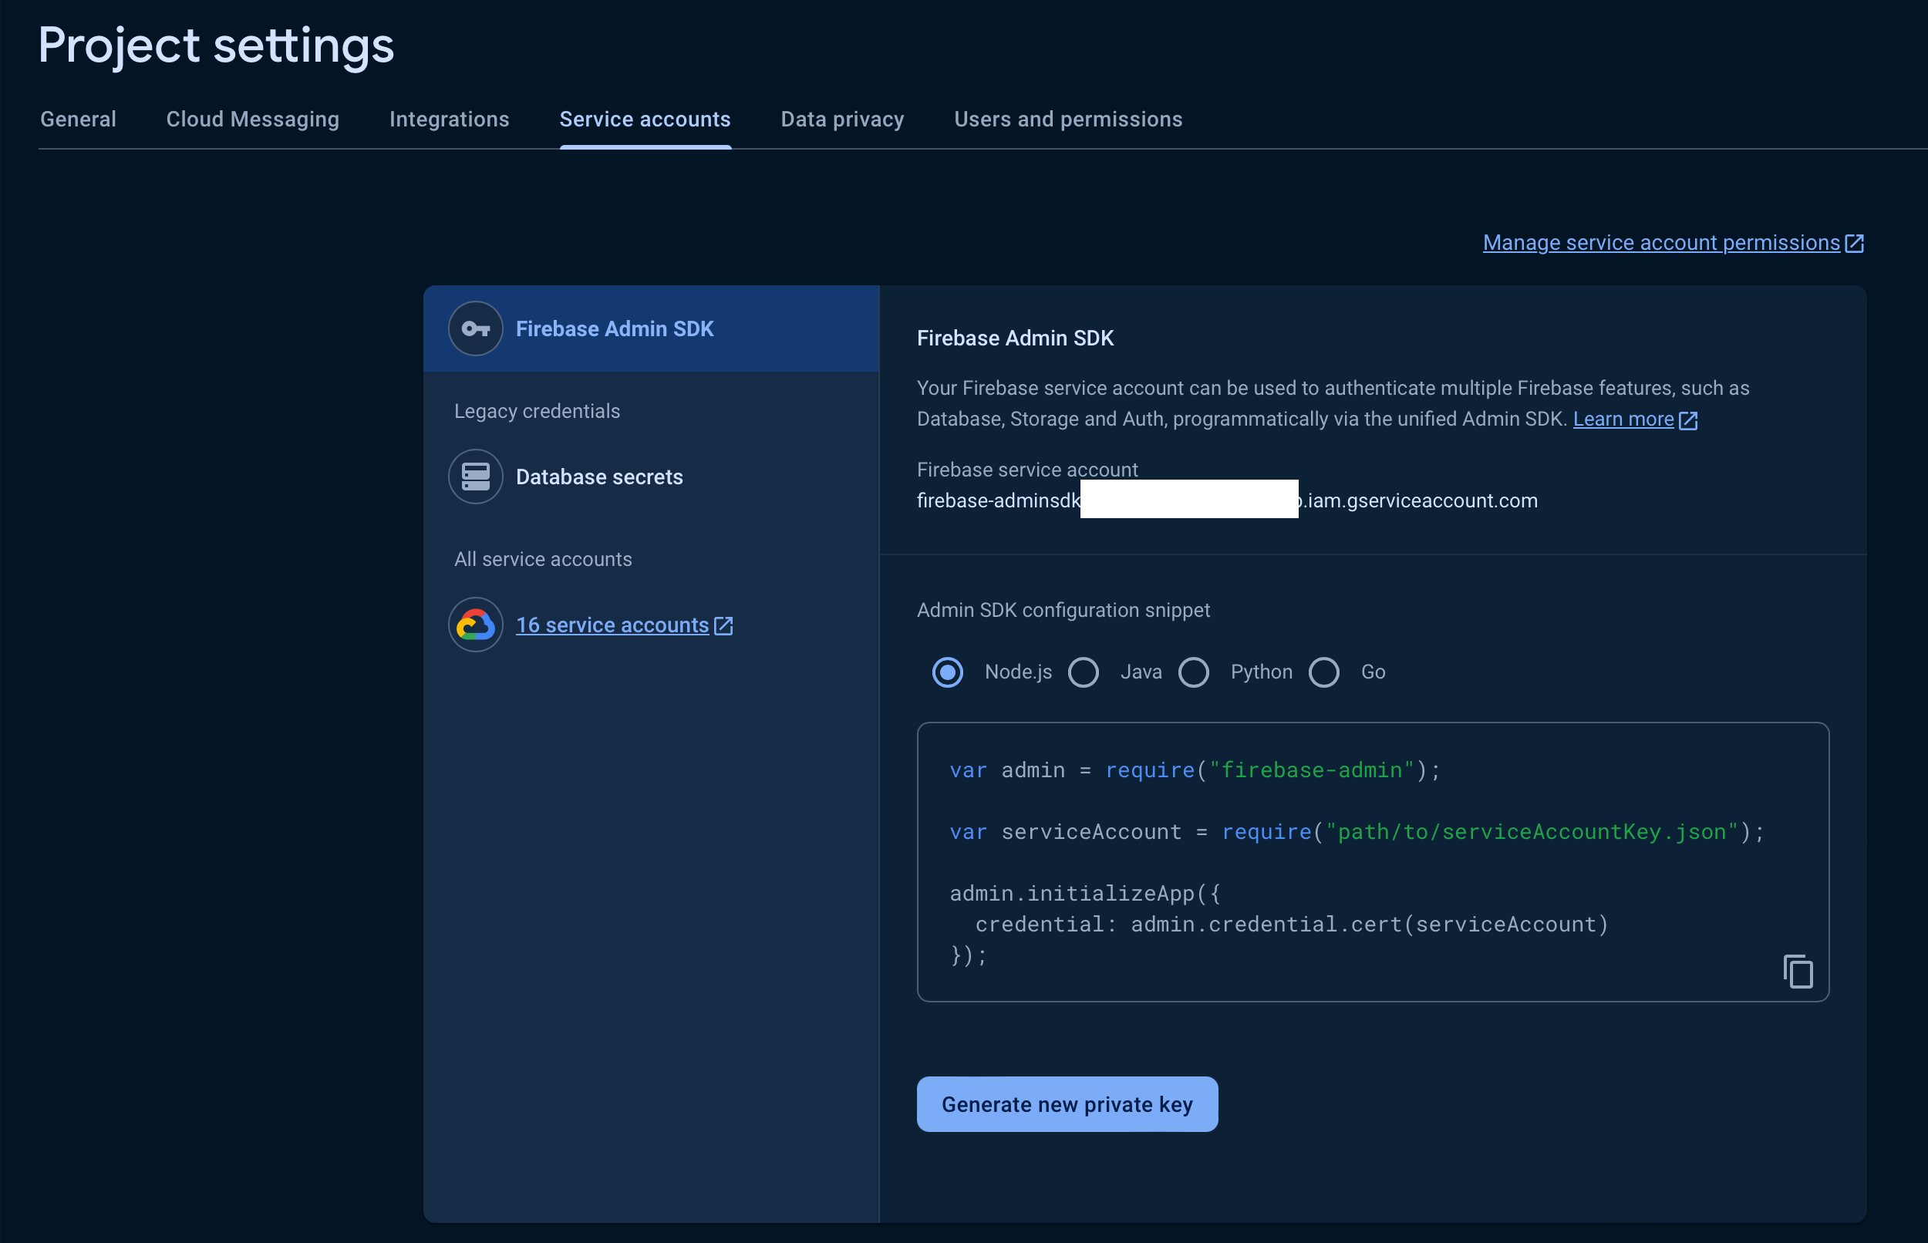Copy the configuration snippet with copy icon
Screen dimensions: 1928x1243
(x=1798, y=971)
